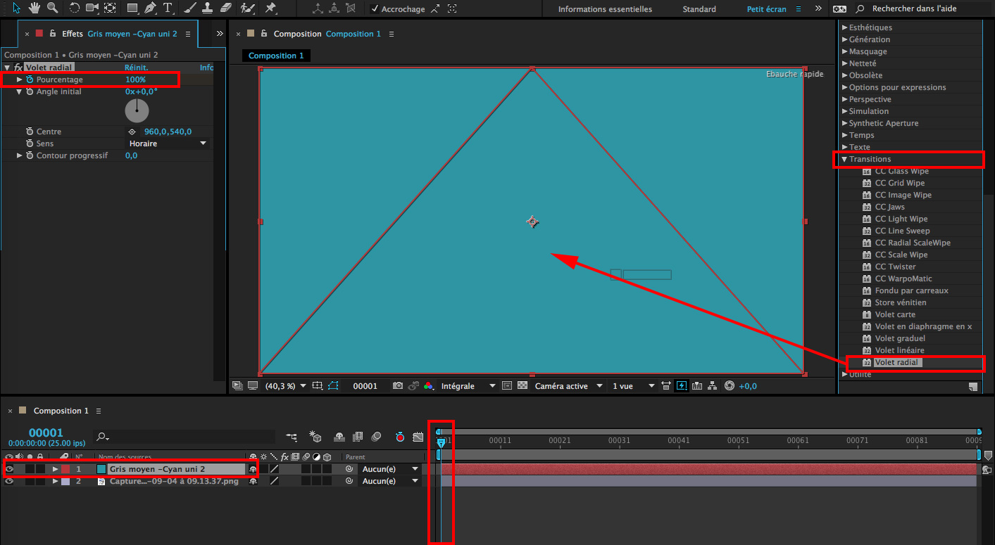Select the Pen tool
The width and height of the screenshot is (995, 545).
tap(150, 8)
